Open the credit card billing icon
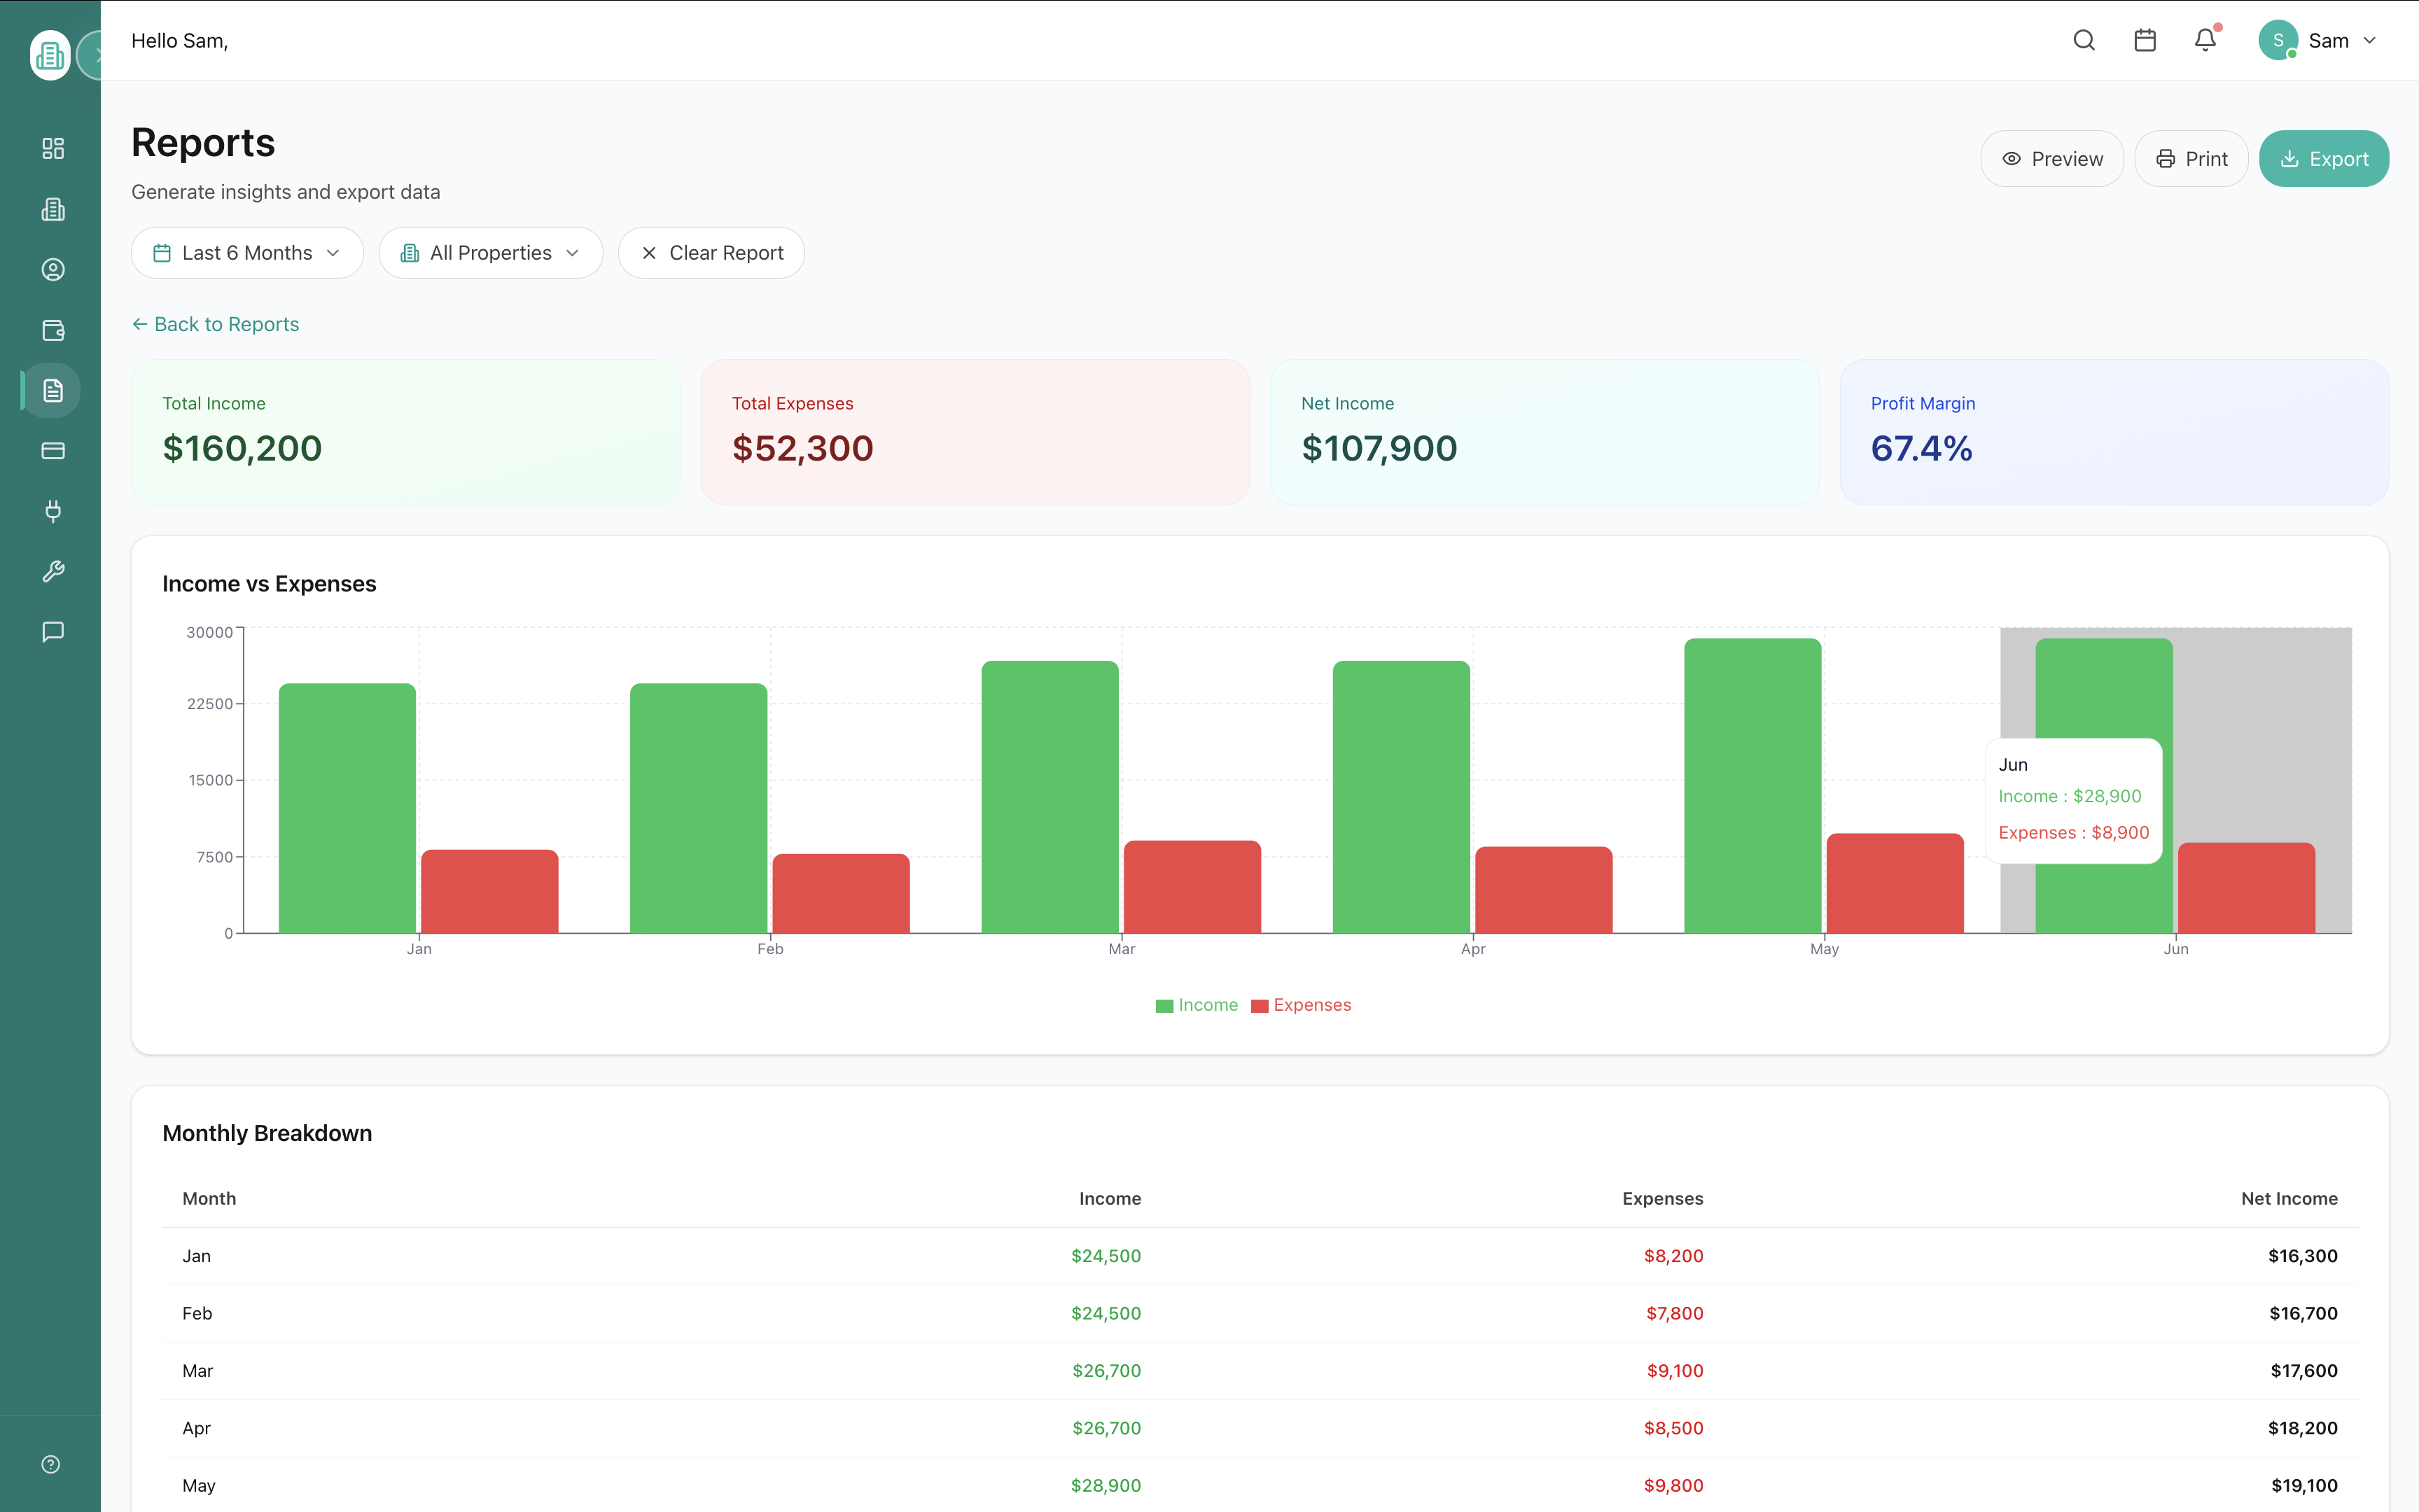 coord(51,450)
